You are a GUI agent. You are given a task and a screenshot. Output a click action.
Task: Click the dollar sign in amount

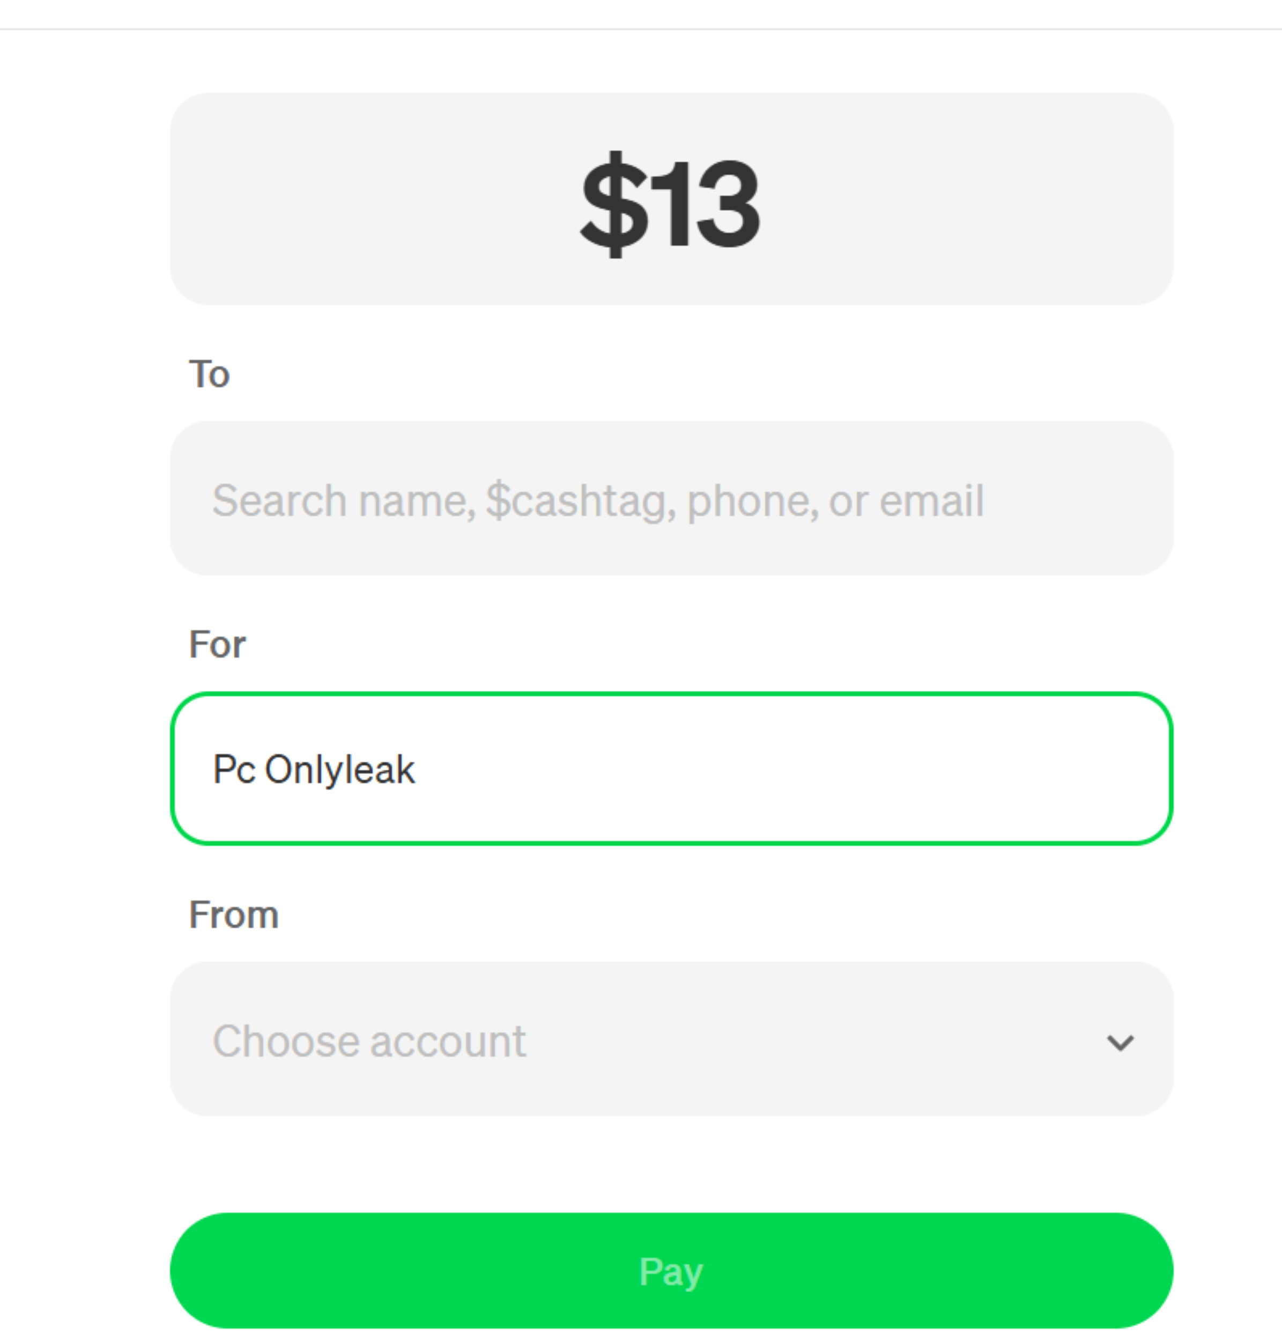(x=614, y=204)
